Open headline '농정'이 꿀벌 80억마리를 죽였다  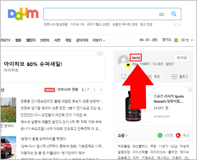coord(43,139)
